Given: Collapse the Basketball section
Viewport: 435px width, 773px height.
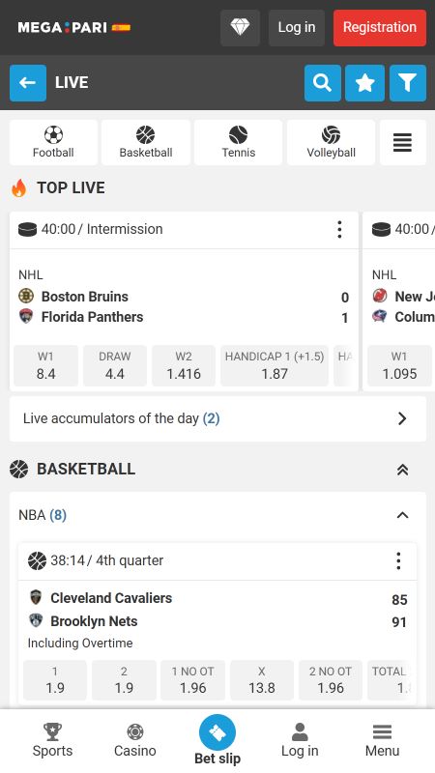Looking at the screenshot, I should pyautogui.click(x=402, y=470).
